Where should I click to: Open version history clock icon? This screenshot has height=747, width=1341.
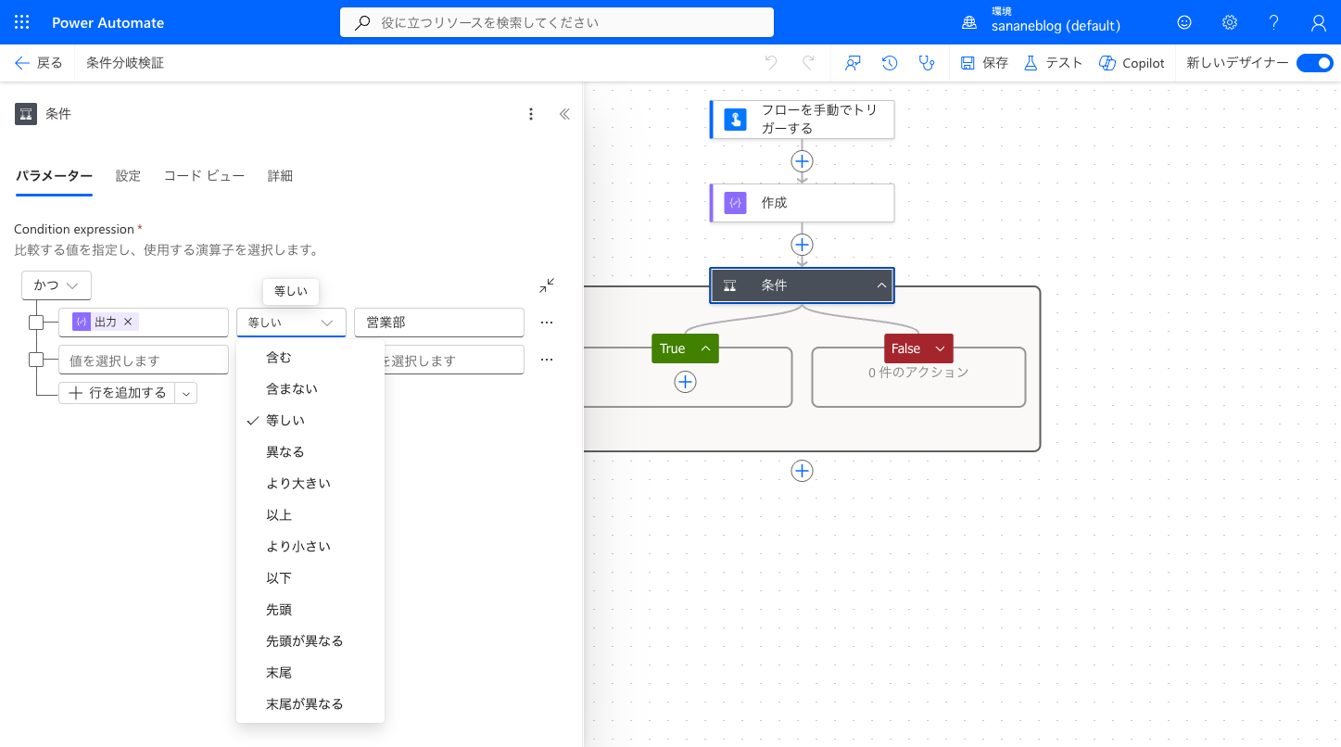890,63
